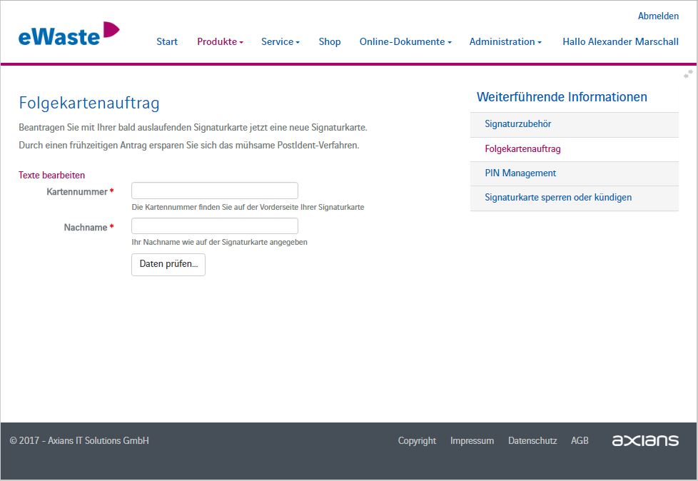Click hint text about Vorderseite Ihrer Signaturkarte

tap(248, 207)
